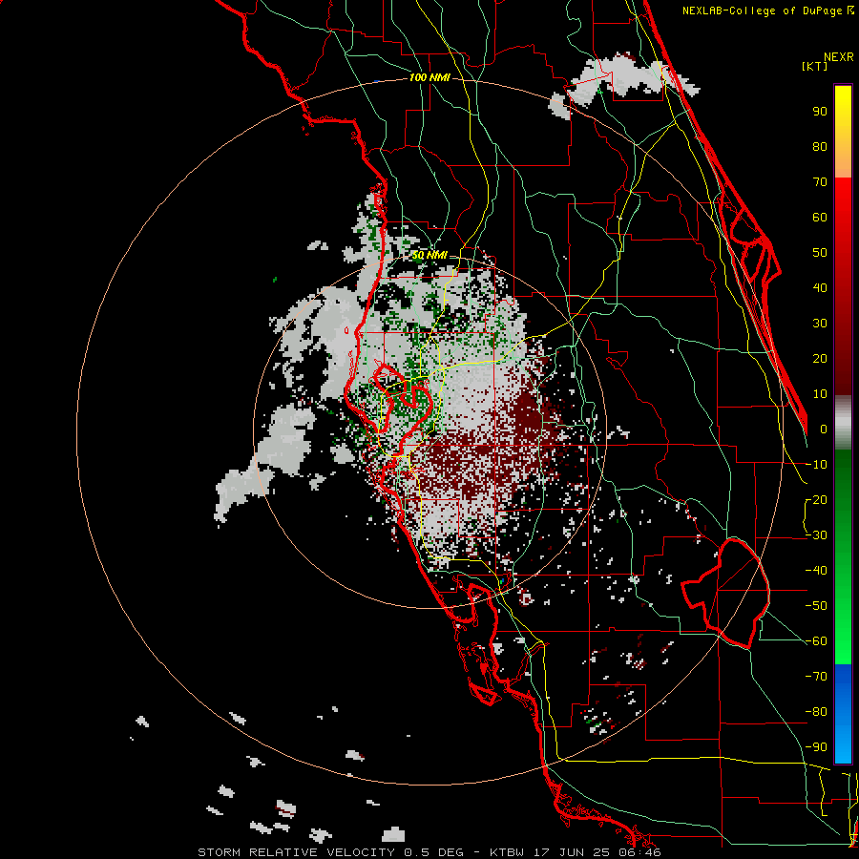
Task: Click the positive 60 scale value
Action: tap(820, 218)
